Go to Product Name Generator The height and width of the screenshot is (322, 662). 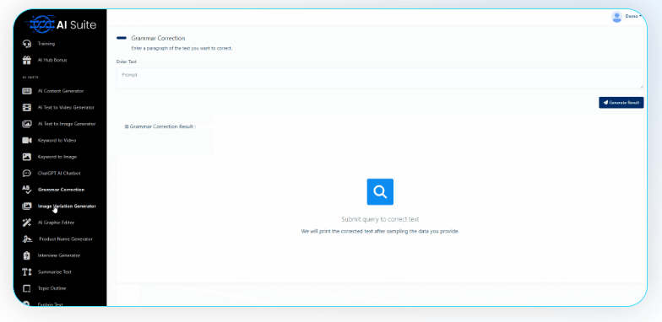point(66,239)
